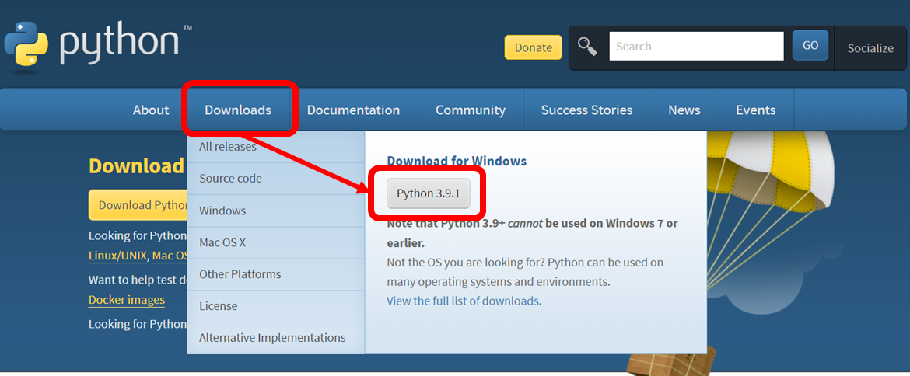Open the News menu
This screenshot has height=376, width=910.
tap(684, 110)
